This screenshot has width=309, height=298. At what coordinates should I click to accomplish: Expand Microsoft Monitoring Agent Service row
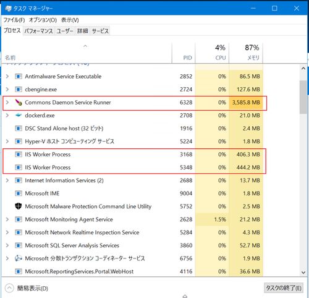pos(7,219)
